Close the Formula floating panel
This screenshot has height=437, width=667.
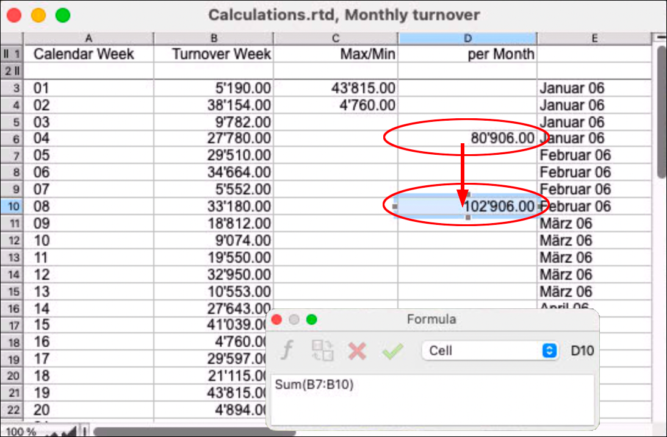(276, 319)
